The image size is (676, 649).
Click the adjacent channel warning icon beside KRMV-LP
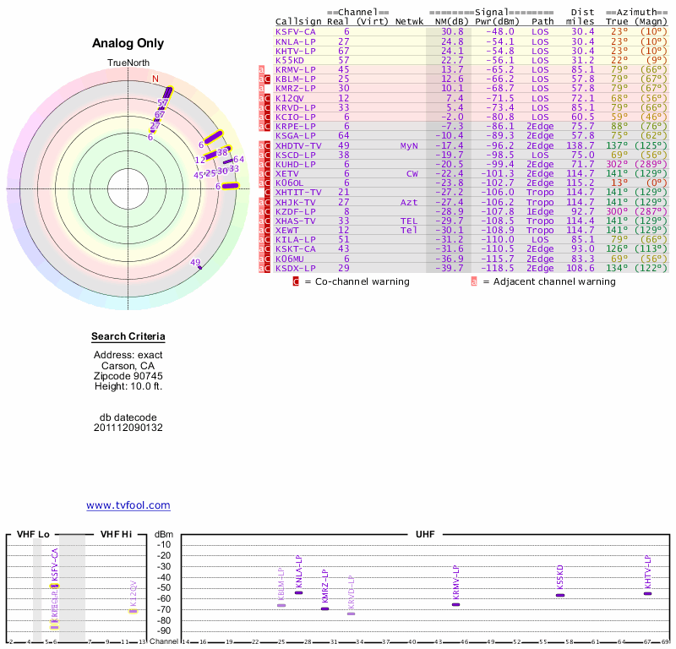pos(262,69)
